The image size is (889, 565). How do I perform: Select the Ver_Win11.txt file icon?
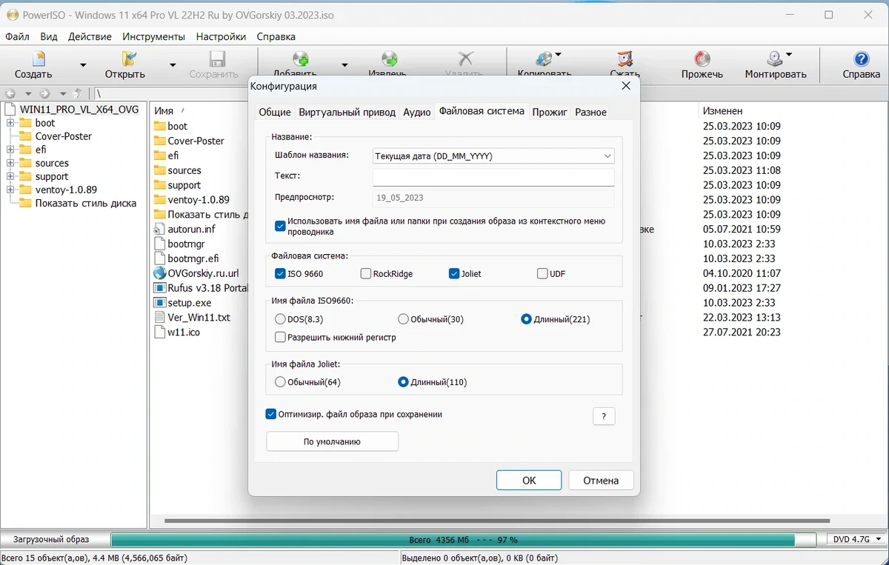click(x=159, y=318)
